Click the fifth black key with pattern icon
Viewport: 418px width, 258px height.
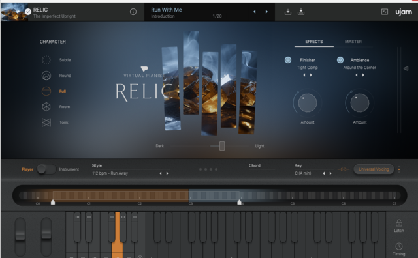(135, 227)
